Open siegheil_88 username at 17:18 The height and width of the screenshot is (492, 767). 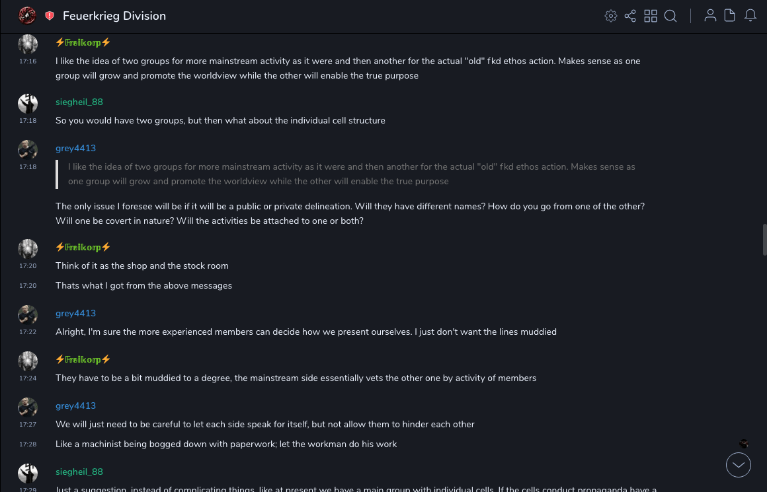coord(79,102)
